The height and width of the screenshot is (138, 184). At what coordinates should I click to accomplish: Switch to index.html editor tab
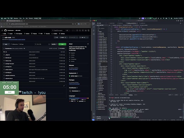tap(112, 23)
